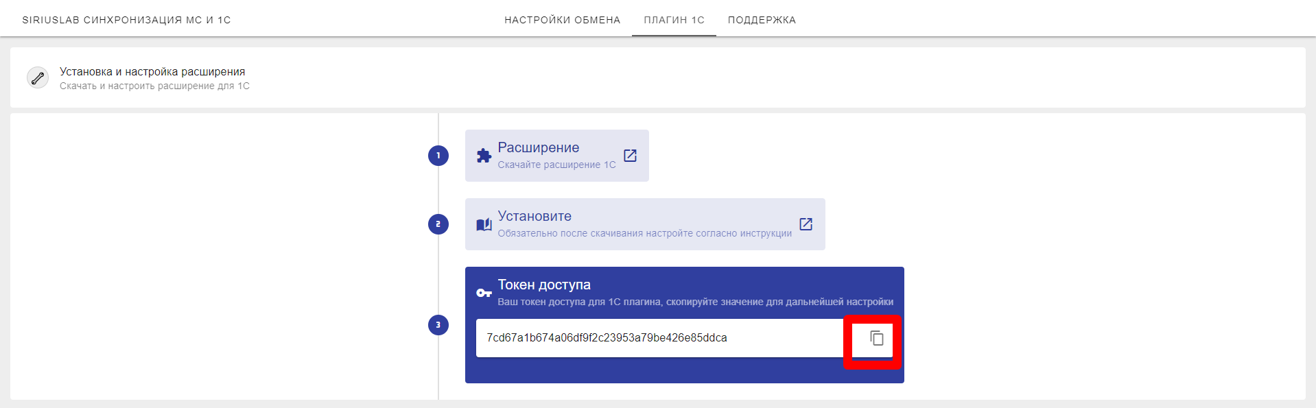Screen dimensions: 1316x408
Task: Click the key icon beside Токен доступа
Action: tap(484, 293)
